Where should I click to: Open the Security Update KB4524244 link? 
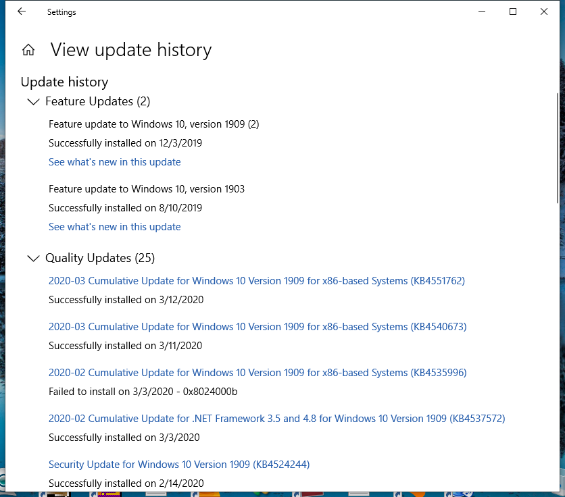tap(179, 465)
